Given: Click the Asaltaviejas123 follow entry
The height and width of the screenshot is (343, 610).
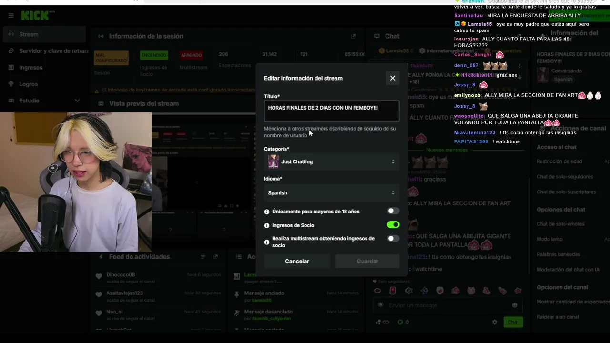Looking at the screenshot, I should pyautogui.click(x=159, y=296).
